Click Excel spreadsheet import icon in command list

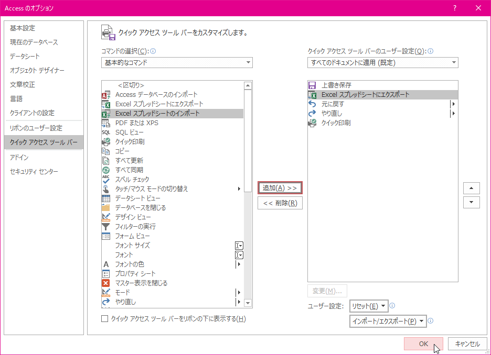106,114
